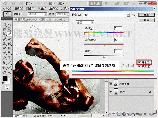Screen dimensions: 158x118
Task: Select the Crop tool
Action: (4, 34)
